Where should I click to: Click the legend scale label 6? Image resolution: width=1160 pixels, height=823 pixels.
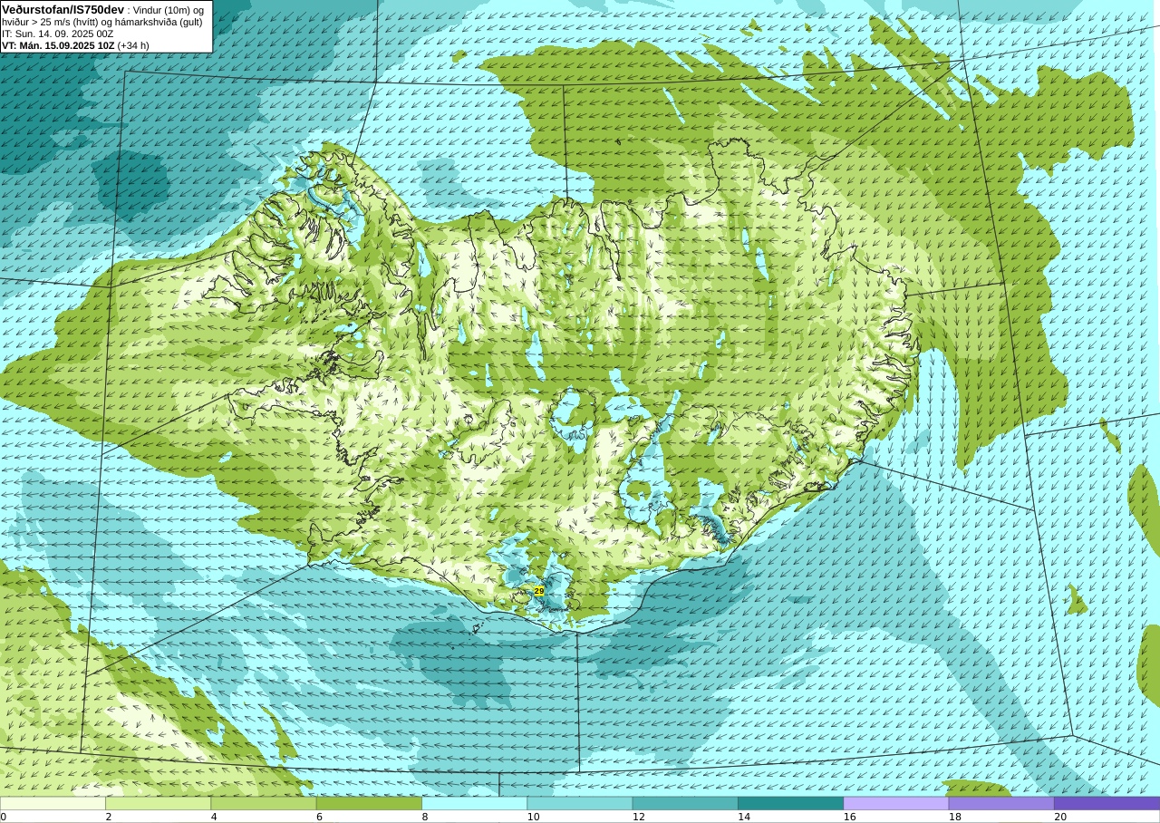(x=319, y=817)
